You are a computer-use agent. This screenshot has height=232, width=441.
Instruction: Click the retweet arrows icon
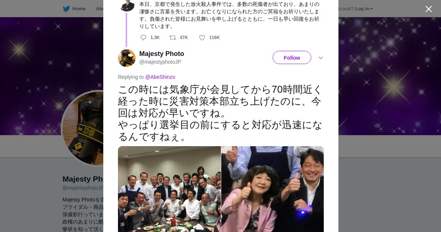172,38
